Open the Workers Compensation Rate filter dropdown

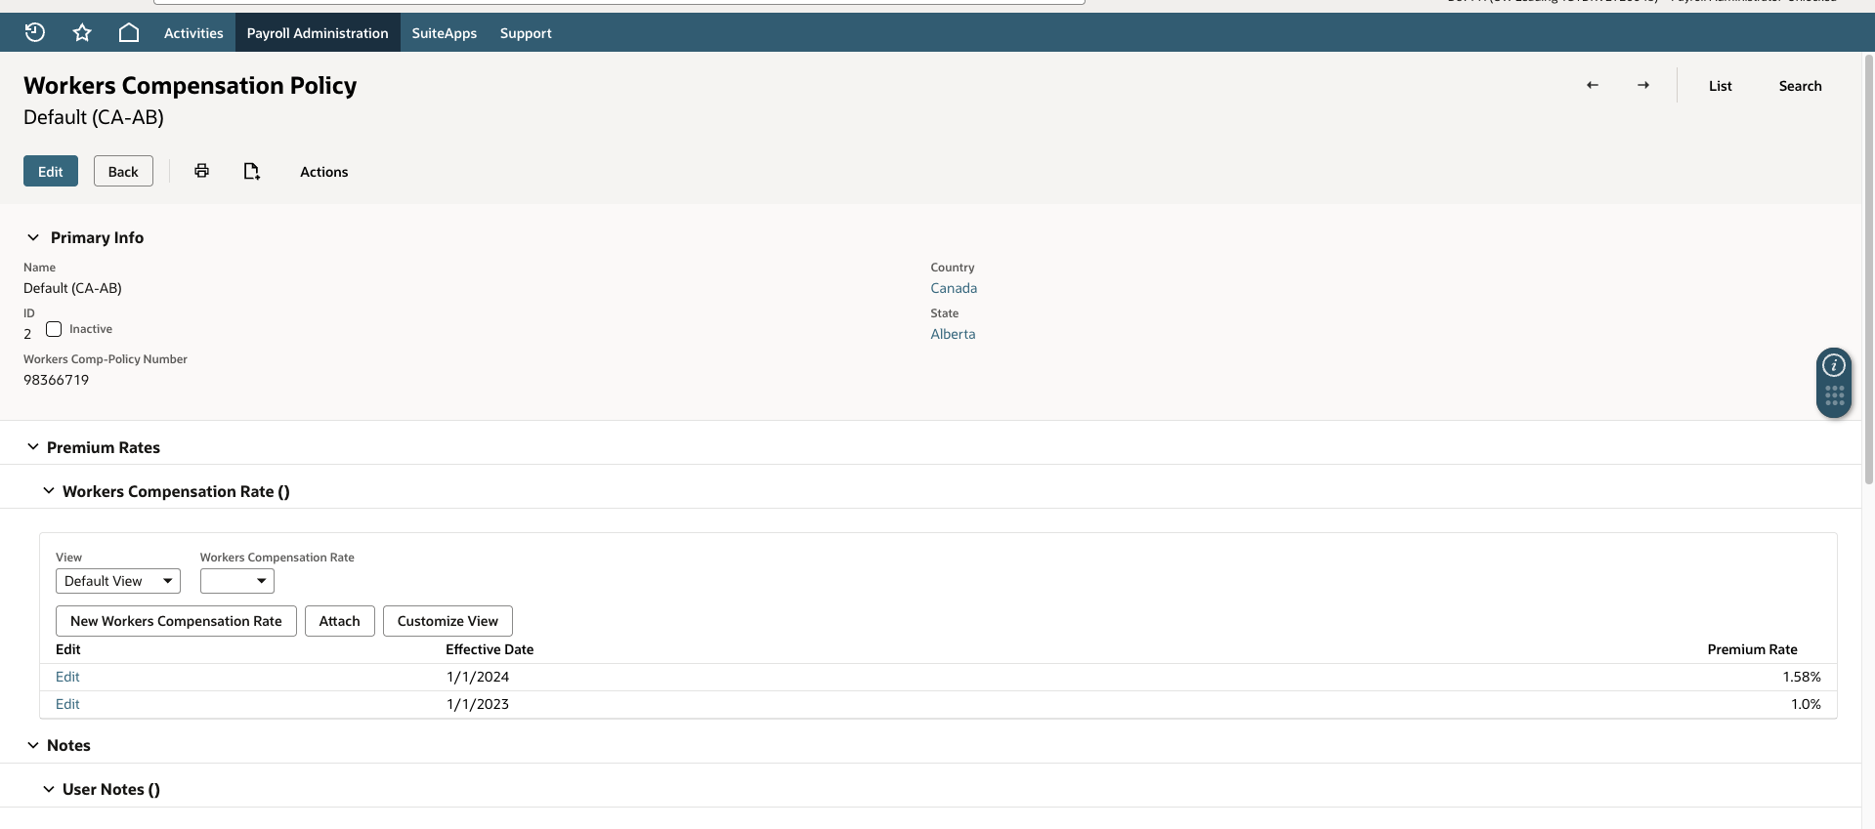[x=237, y=581]
